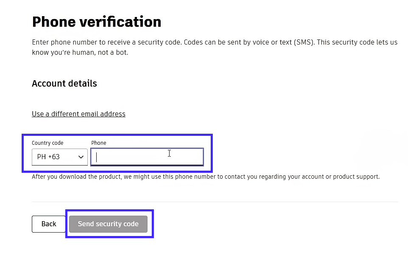415x253 pixels.
Task: Click the words 'product support' in the note
Action: [x=360, y=177]
